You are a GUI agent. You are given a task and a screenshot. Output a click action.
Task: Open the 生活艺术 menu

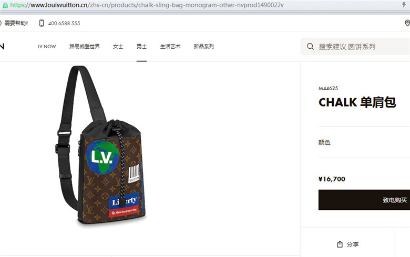coord(170,47)
